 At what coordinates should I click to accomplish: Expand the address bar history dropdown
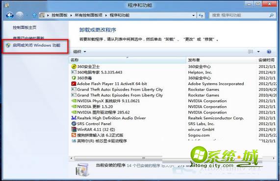point(193,16)
